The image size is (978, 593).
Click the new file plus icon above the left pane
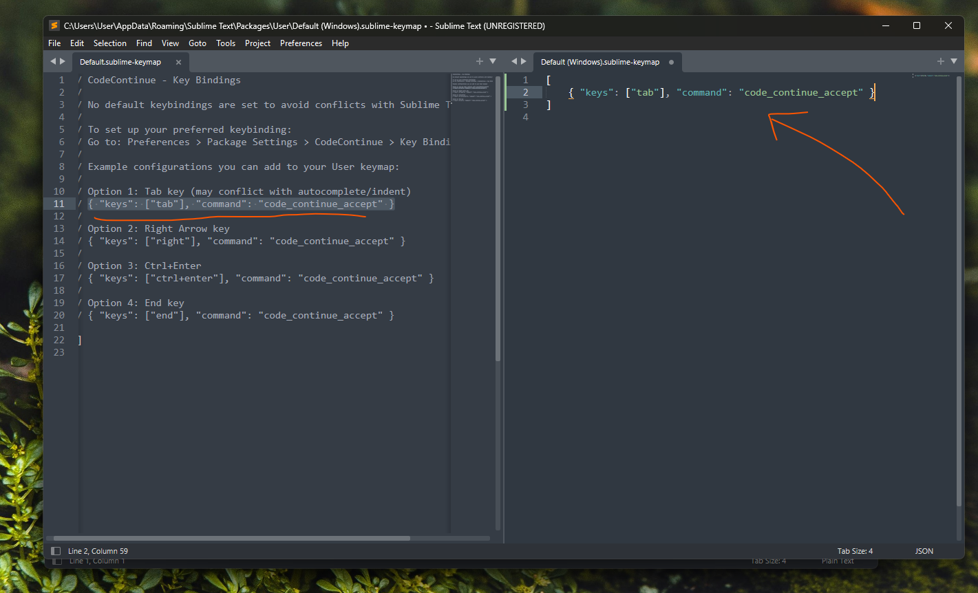pos(479,61)
